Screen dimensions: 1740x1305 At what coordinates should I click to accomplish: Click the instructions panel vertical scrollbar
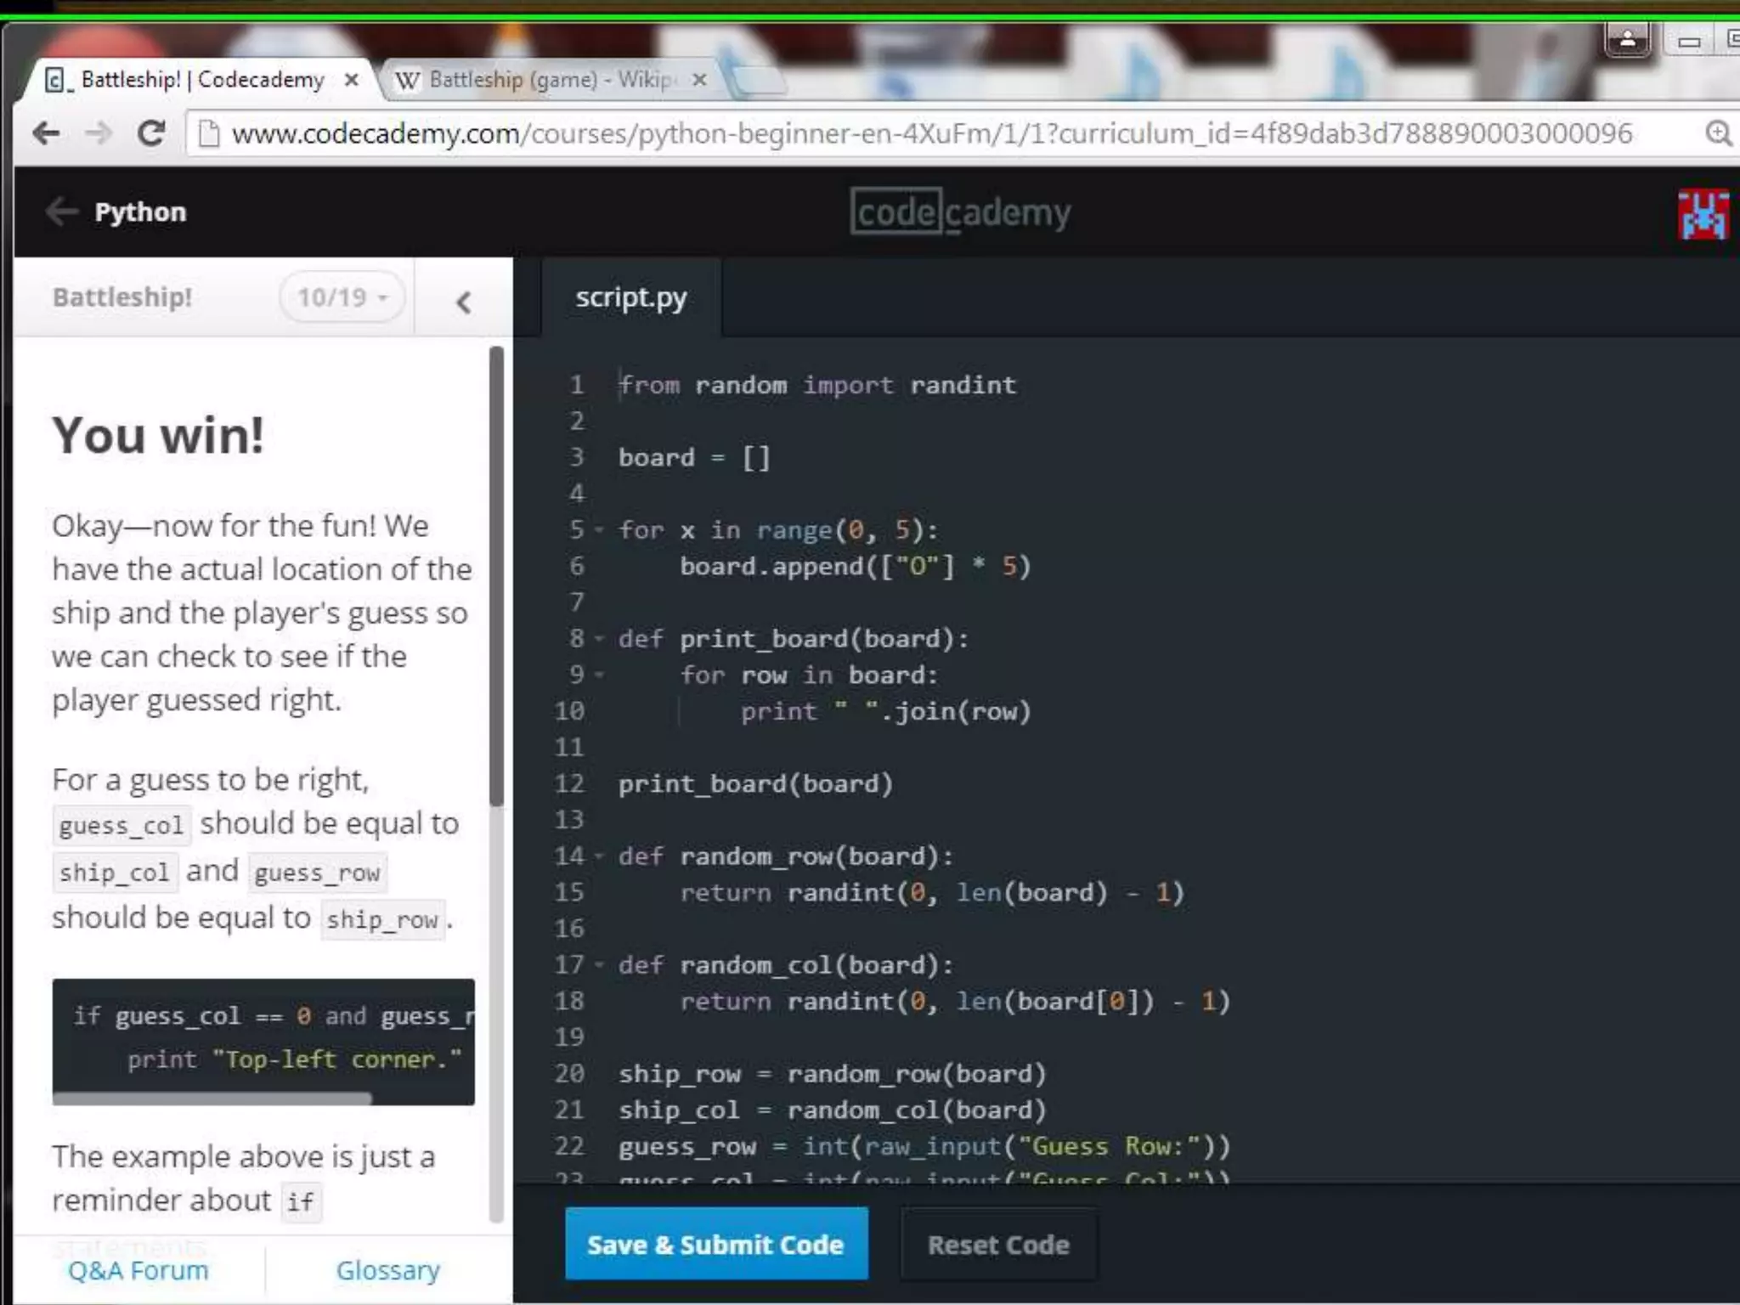tap(496, 578)
